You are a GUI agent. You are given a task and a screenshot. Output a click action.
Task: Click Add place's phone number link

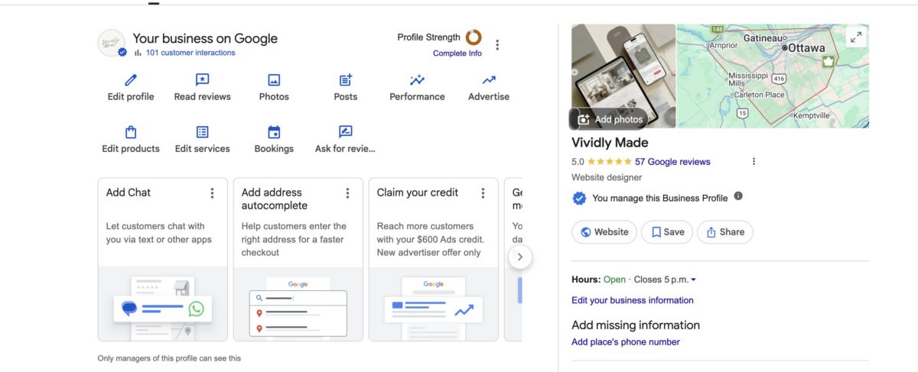pos(626,342)
